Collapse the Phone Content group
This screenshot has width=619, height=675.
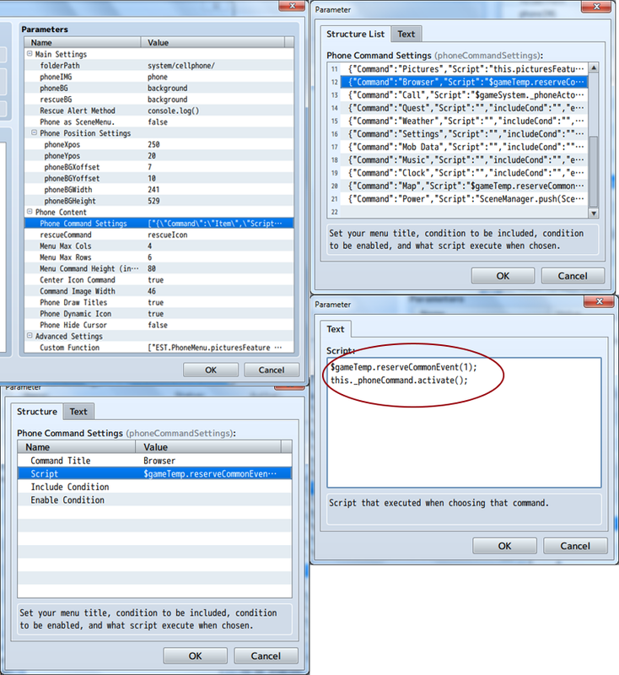tap(30, 212)
